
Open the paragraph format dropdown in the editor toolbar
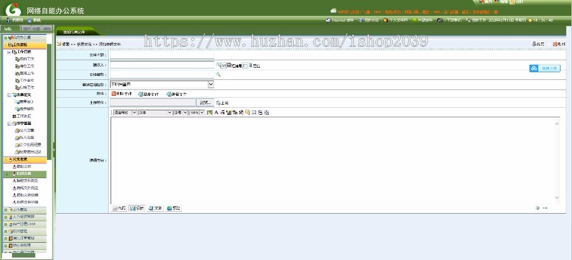pos(133,112)
